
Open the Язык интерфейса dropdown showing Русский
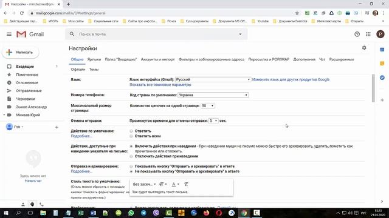213,79
